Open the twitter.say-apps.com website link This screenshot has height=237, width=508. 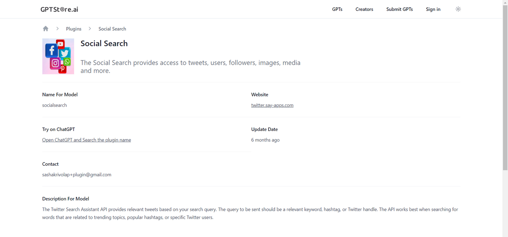coord(272,105)
